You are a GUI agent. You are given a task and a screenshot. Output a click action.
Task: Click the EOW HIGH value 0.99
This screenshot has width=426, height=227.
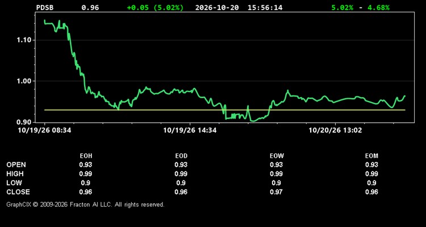[x=276, y=174]
